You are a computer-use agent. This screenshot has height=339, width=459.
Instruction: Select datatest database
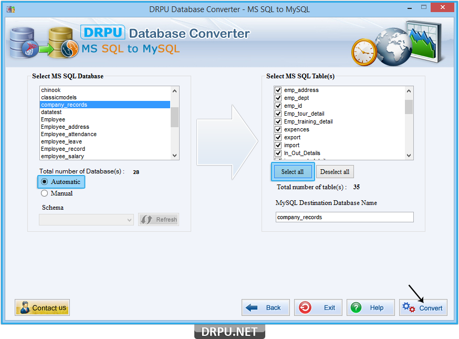105,112
